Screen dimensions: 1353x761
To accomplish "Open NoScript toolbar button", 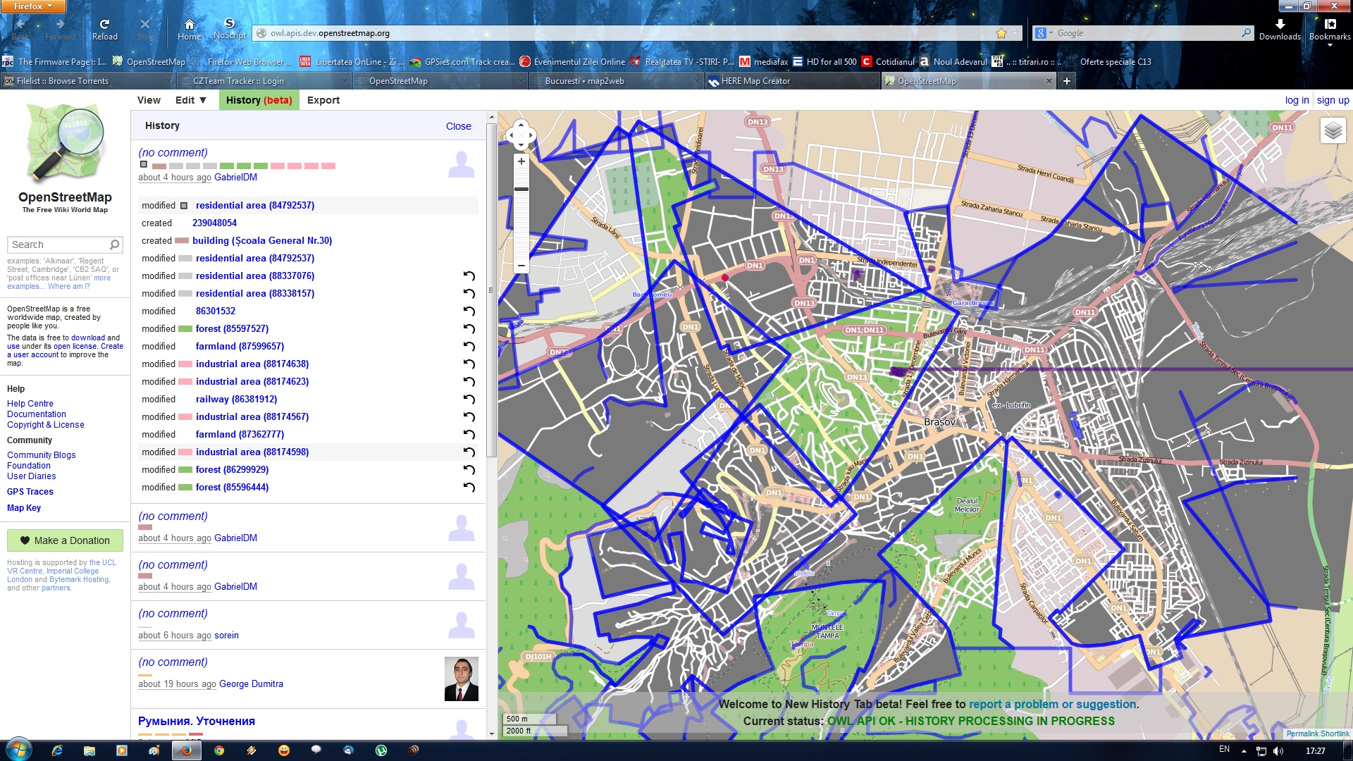I will click(230, 29).
